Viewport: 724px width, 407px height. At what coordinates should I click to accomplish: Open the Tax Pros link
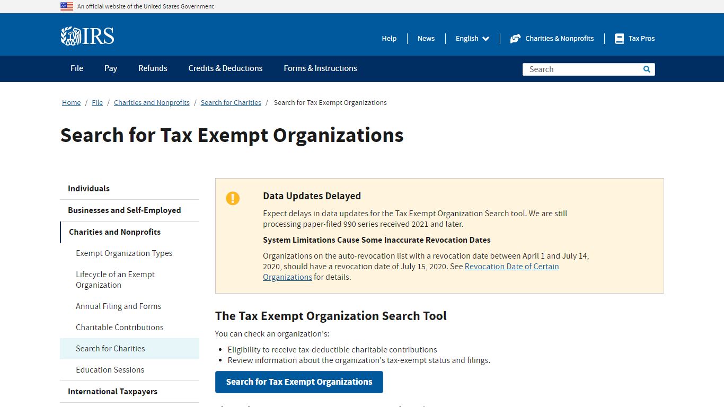[x=641, y=39]
